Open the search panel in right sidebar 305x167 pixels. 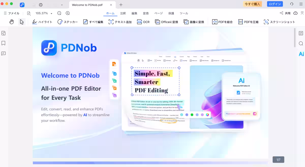pos(301,44)
